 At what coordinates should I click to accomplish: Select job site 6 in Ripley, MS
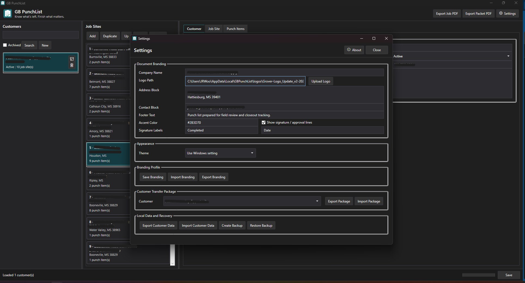tap(108, 179)
